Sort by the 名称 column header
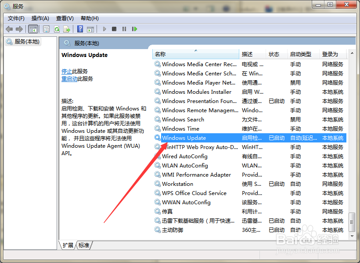This screenshot has width=360, height=263. click(x=196, y=54)
